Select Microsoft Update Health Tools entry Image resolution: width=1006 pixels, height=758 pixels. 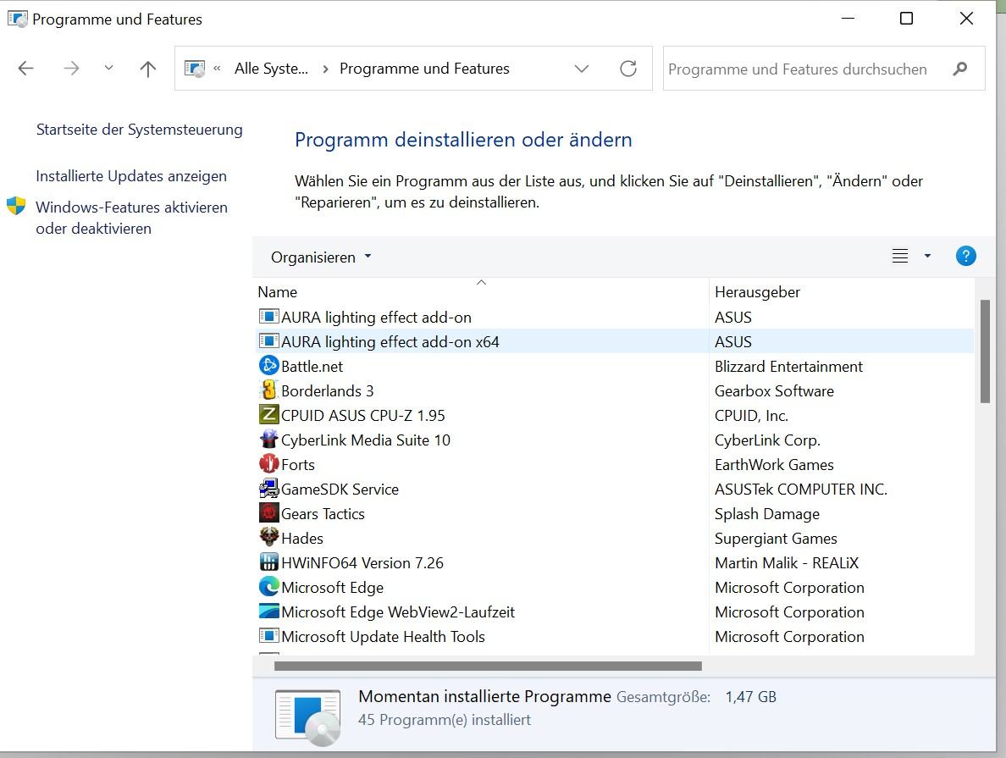(383, 637)
